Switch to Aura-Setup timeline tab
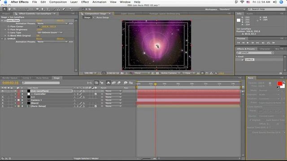The height and width of the screenshot is (161, 287). click(42, 78)
